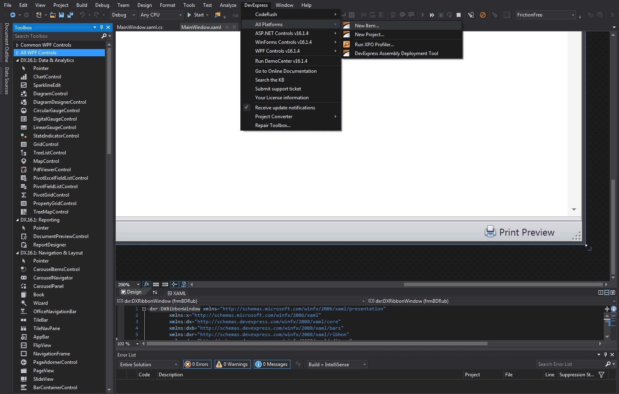The image size is (619, 394).
Task: Collapse DX.16.1: Data & Analytics group
Action: [x=17, y=60]
